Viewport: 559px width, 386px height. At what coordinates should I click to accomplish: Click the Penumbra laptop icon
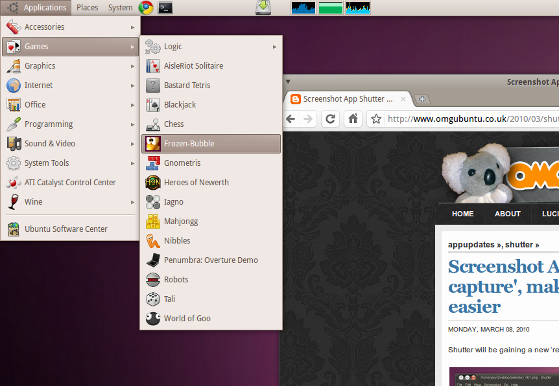click(153, 260)
